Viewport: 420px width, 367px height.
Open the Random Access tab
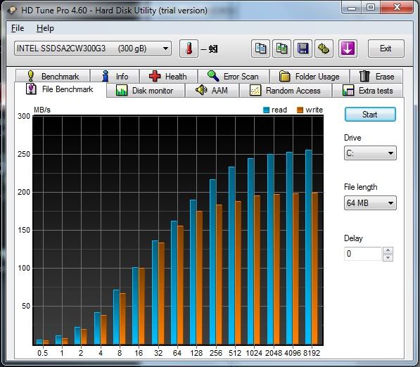(285, 91)
